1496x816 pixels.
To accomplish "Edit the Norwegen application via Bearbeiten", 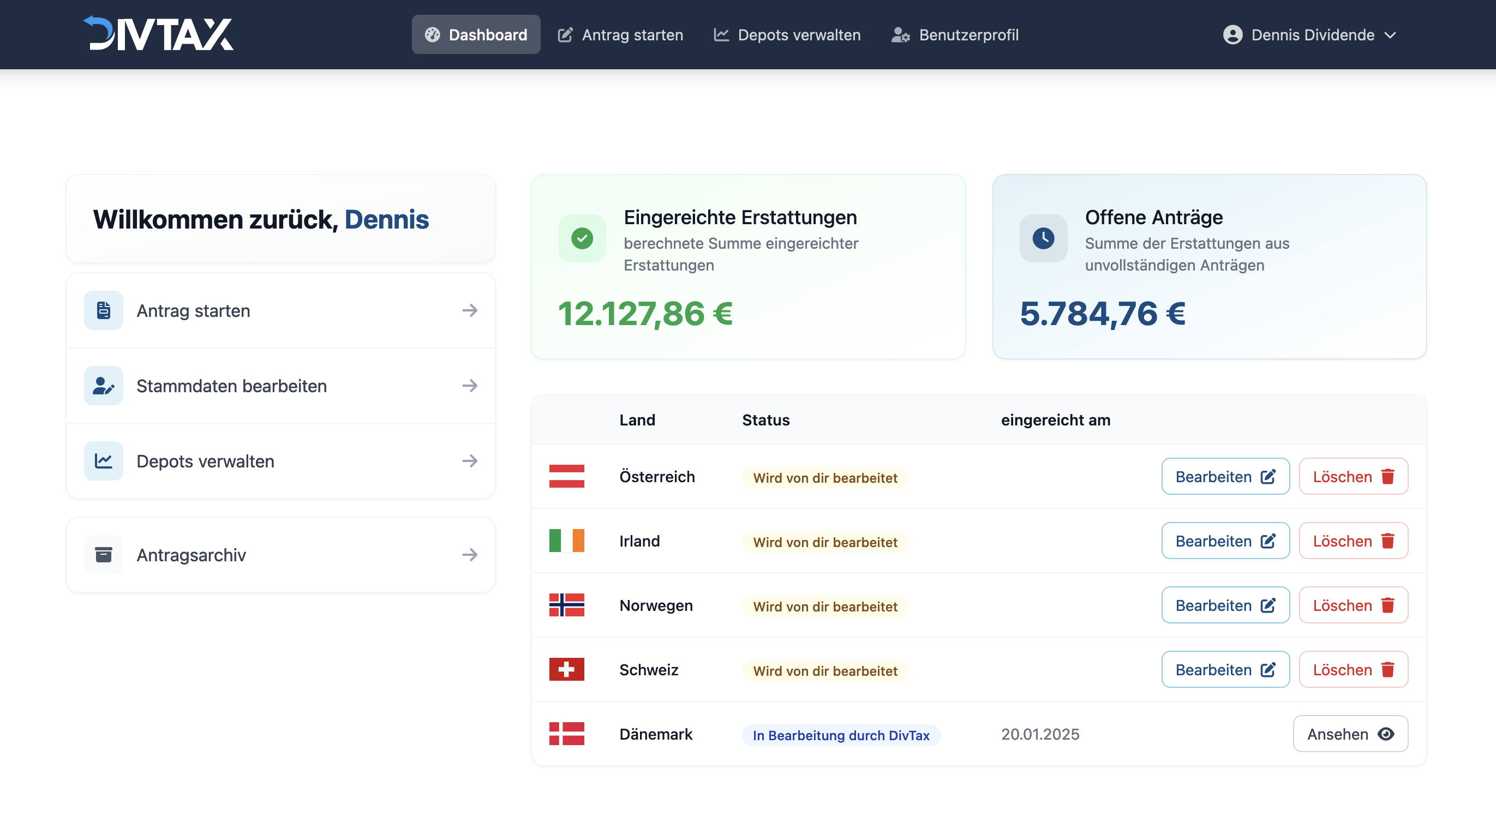I will pyautogui.click(x=1225, y=606).
